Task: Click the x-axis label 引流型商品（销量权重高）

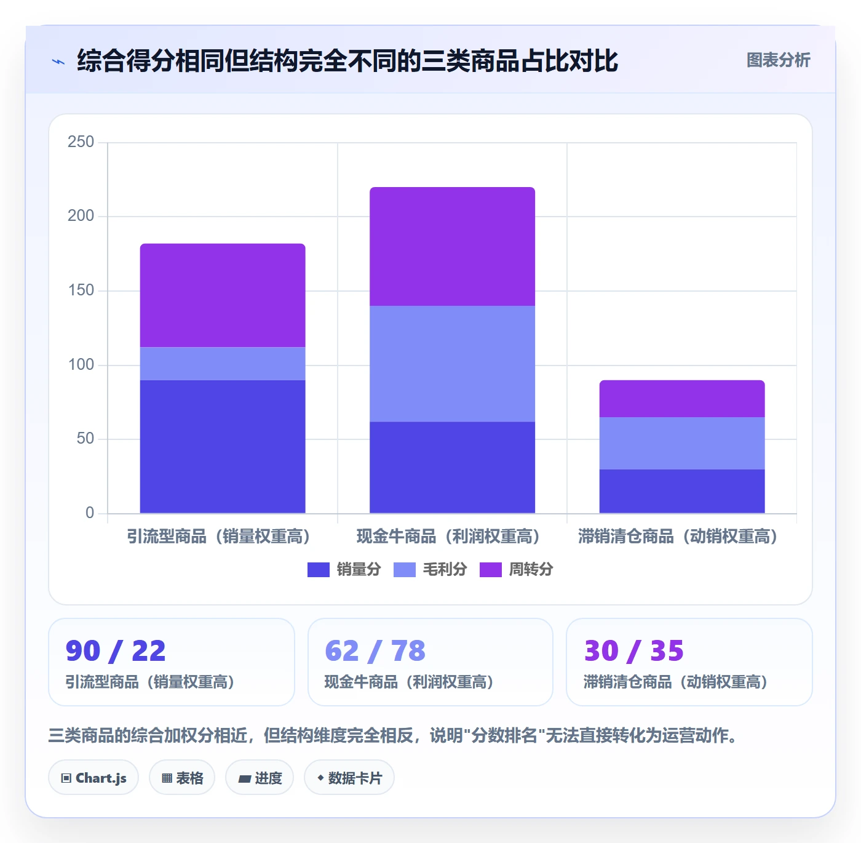Action: tap(218, 537)
